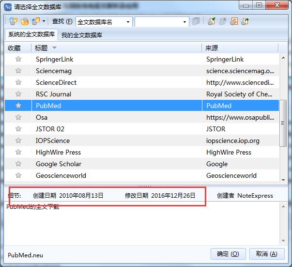Toggle favorite star for ScienceDirect
Screen dimensions: 292x267
point(18,82)
